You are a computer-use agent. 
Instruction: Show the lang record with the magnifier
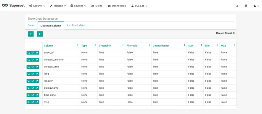[x=29, y=74]
